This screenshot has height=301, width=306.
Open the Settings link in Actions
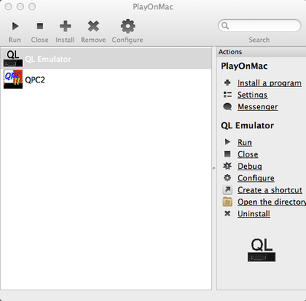click(x=252, y=95)
